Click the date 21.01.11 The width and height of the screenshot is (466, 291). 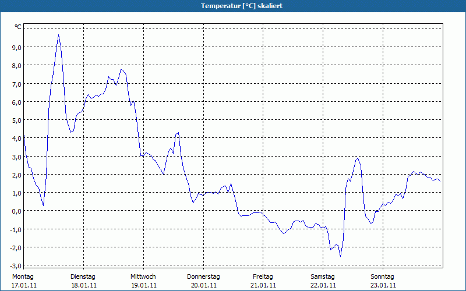pos(264,285)
